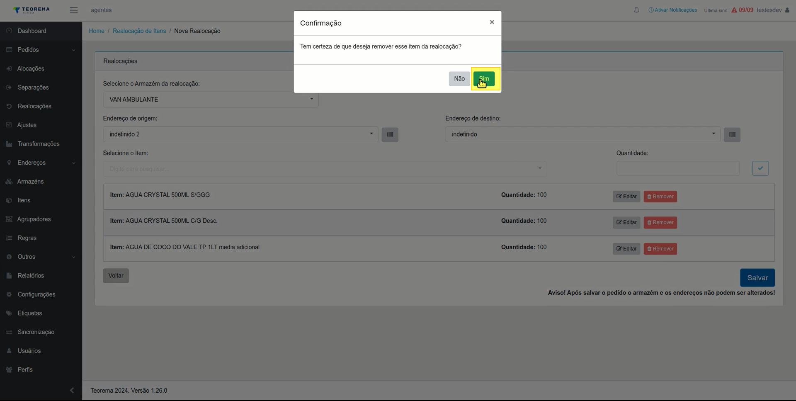The width and height of the screenshot is (796, 401).
Task: Collapse the sidebar with the left chevron
Action: (x=72, y=390)
